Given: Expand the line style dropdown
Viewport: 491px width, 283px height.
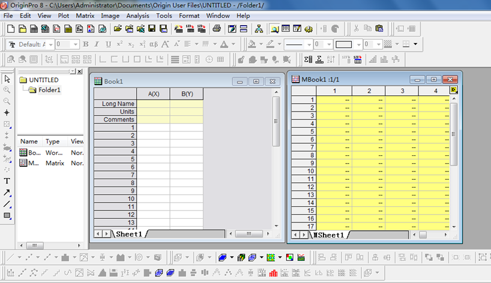Looking at the screenshot, I should coord(309,44).
